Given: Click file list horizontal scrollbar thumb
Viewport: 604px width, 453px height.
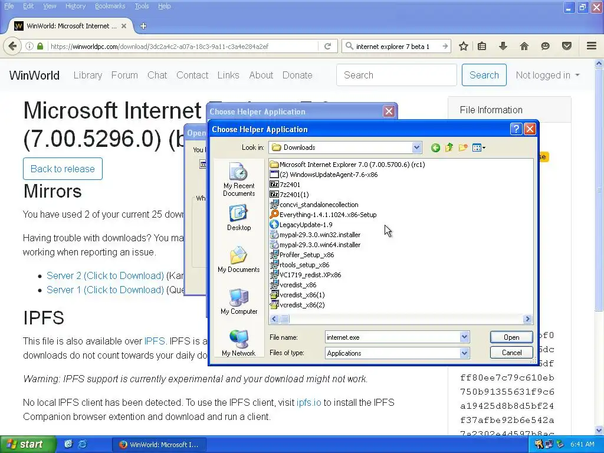Looking at the screenshot, I should point(285,319).
